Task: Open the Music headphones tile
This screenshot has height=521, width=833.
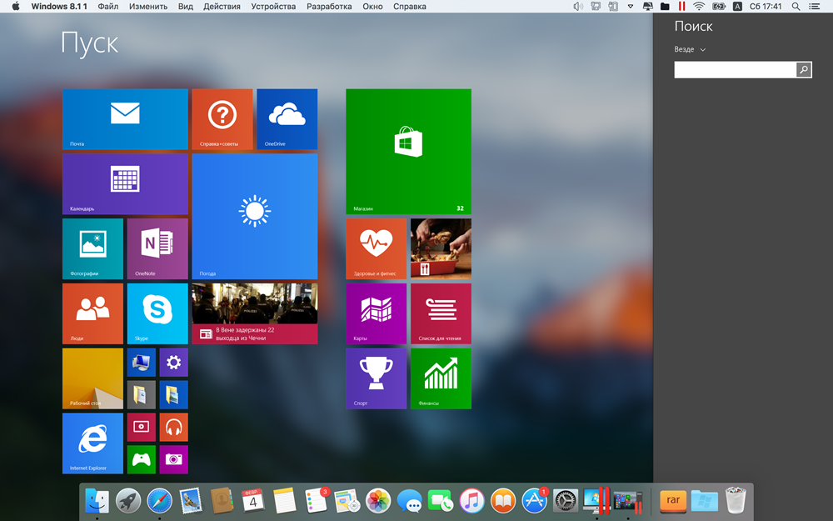Action: 173,427
